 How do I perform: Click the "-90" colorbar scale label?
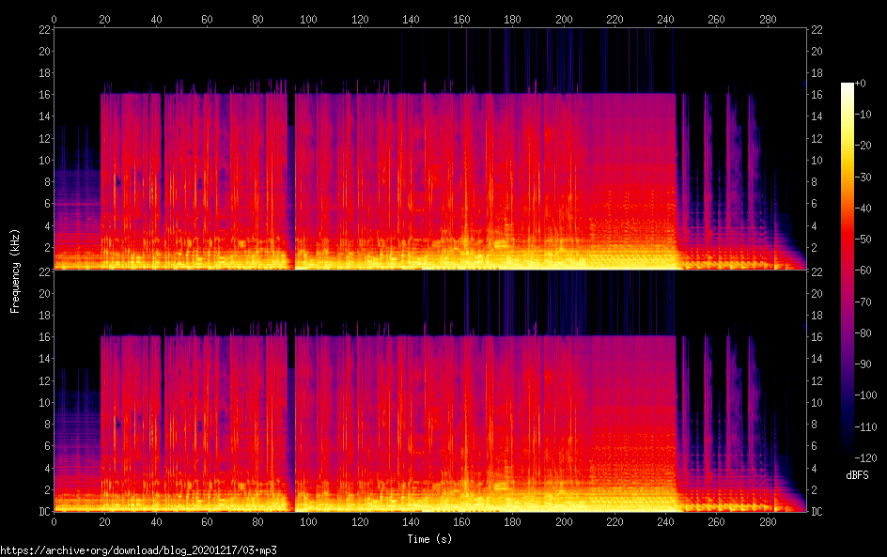click(864, 364)
